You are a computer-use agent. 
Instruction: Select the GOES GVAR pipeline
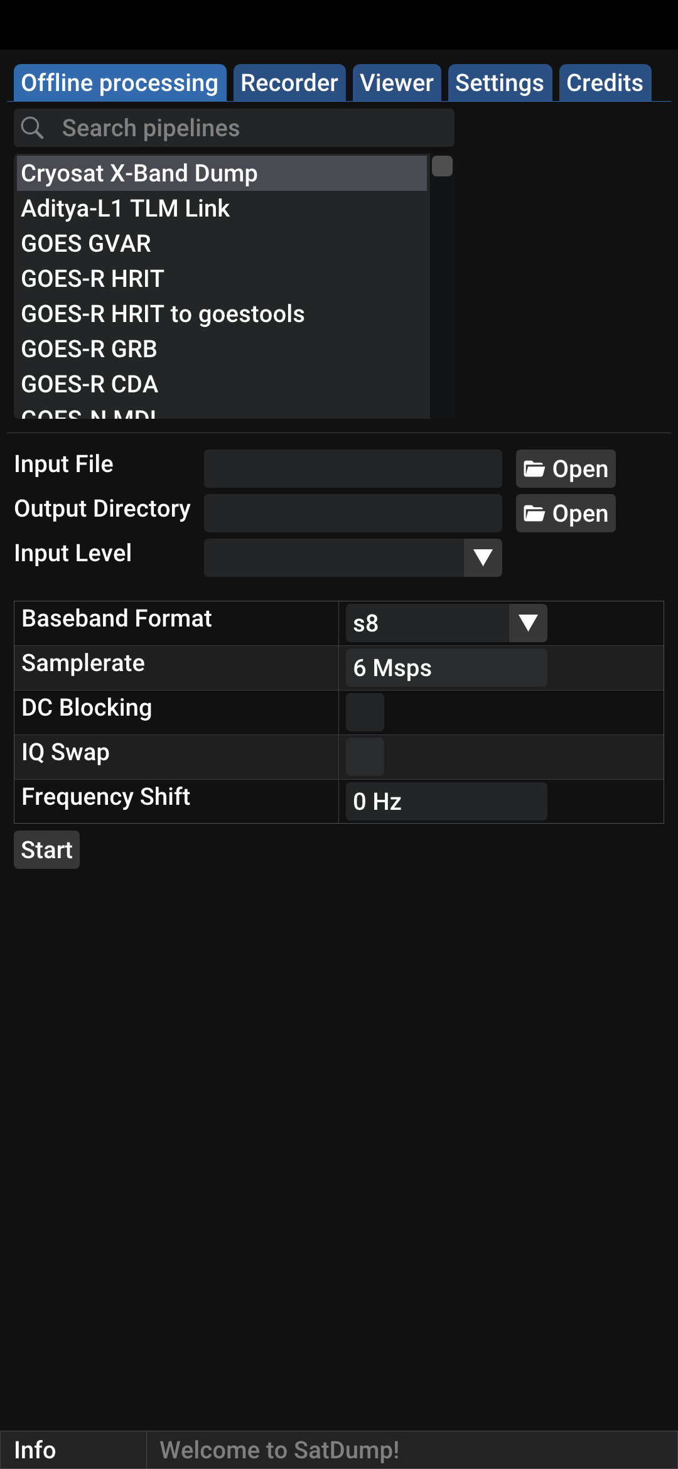pyautogui.click(x=87, y=244)
